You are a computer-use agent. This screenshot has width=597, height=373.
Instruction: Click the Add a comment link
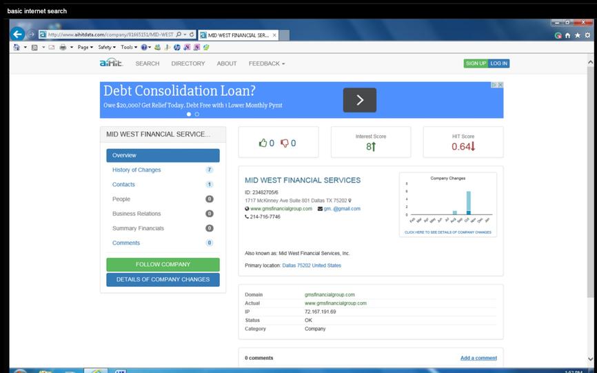478,358
